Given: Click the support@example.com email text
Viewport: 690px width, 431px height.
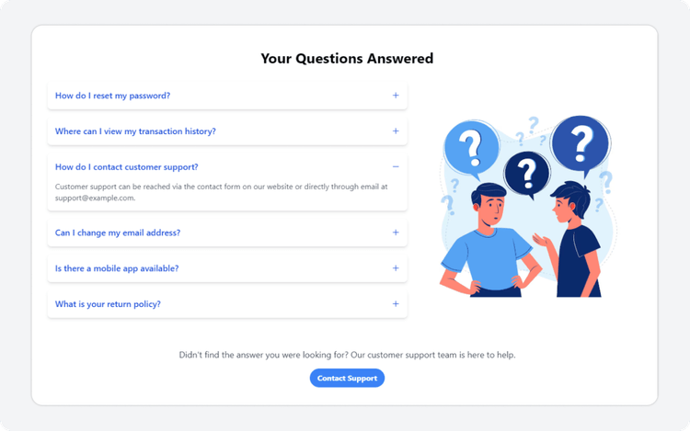Looking at the screenshot, I should tap(95, 198).
